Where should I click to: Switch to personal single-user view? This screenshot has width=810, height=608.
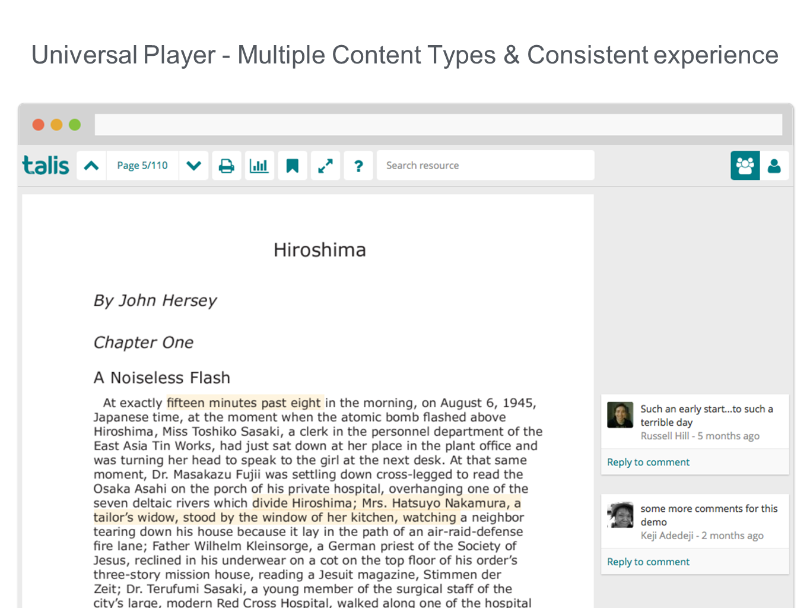tap(774, 166)
